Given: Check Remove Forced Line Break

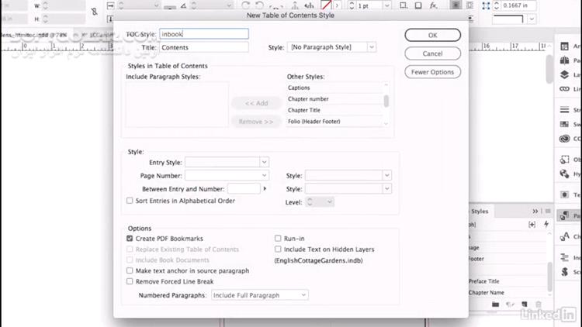Looking at the screenshot, I should pos(130,281).
